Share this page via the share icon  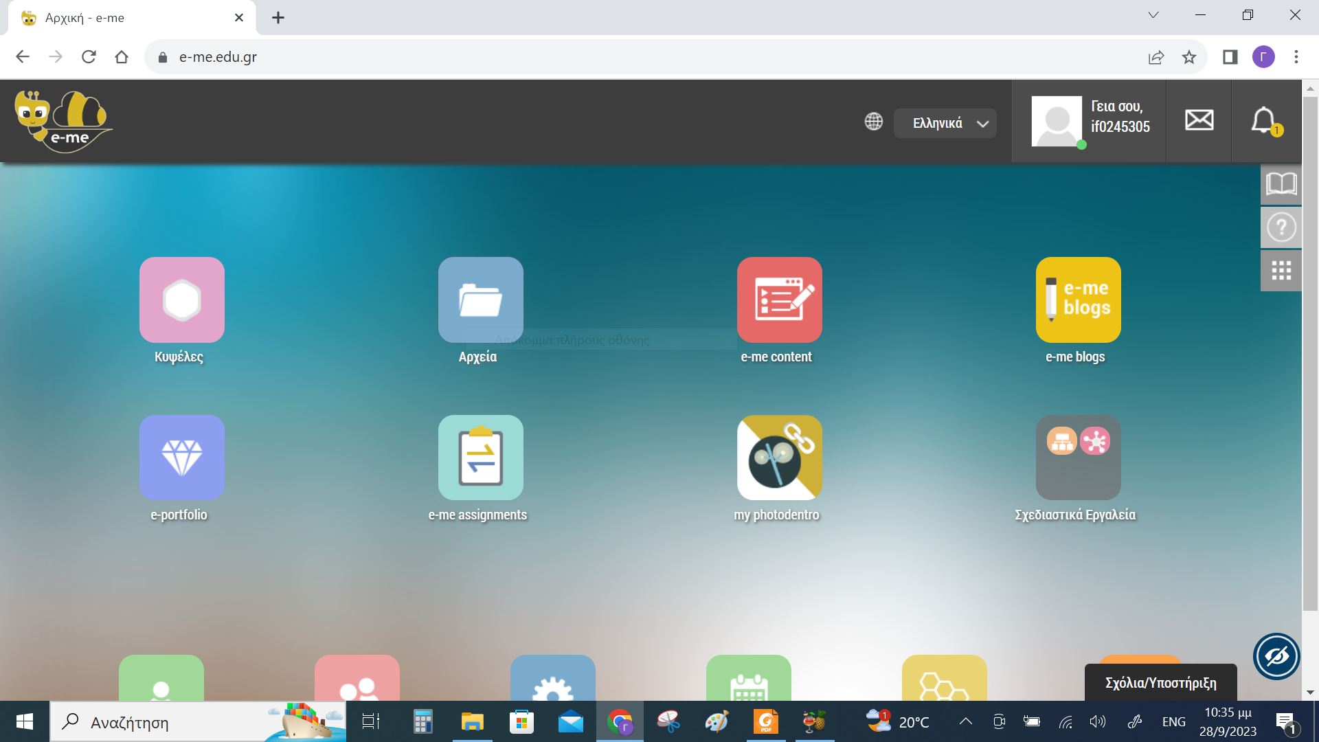click(1156, 57)
